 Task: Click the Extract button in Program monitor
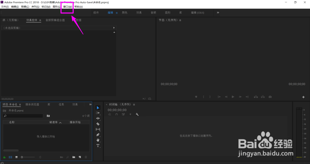263,97
